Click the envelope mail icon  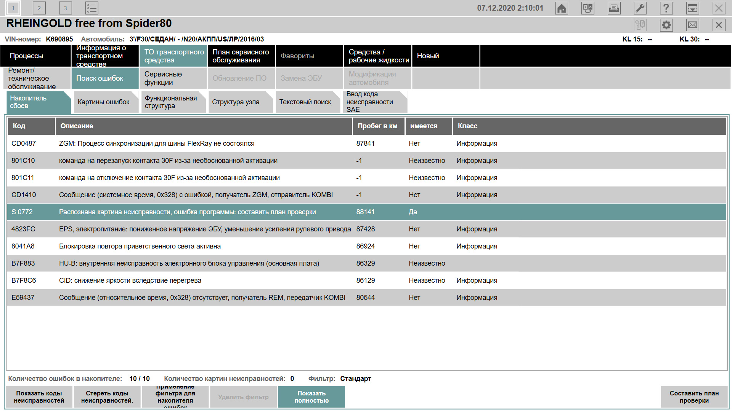692,25
